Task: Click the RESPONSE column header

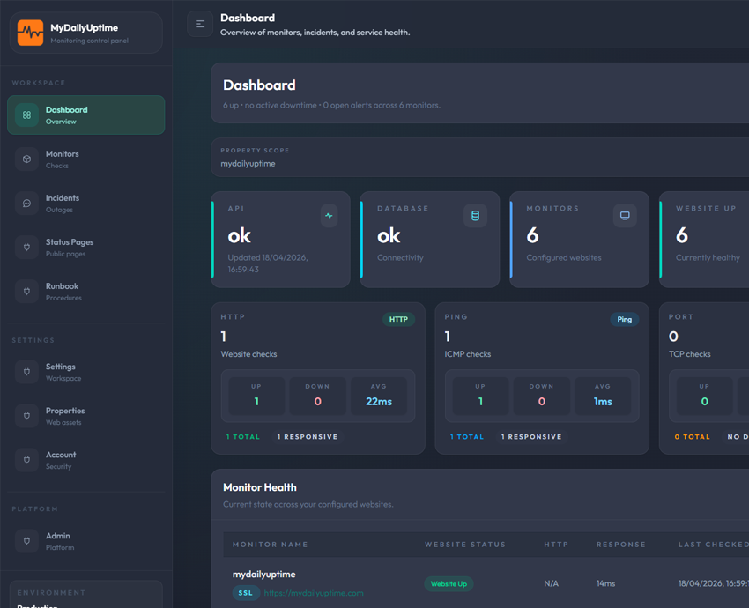Action: 620,545
